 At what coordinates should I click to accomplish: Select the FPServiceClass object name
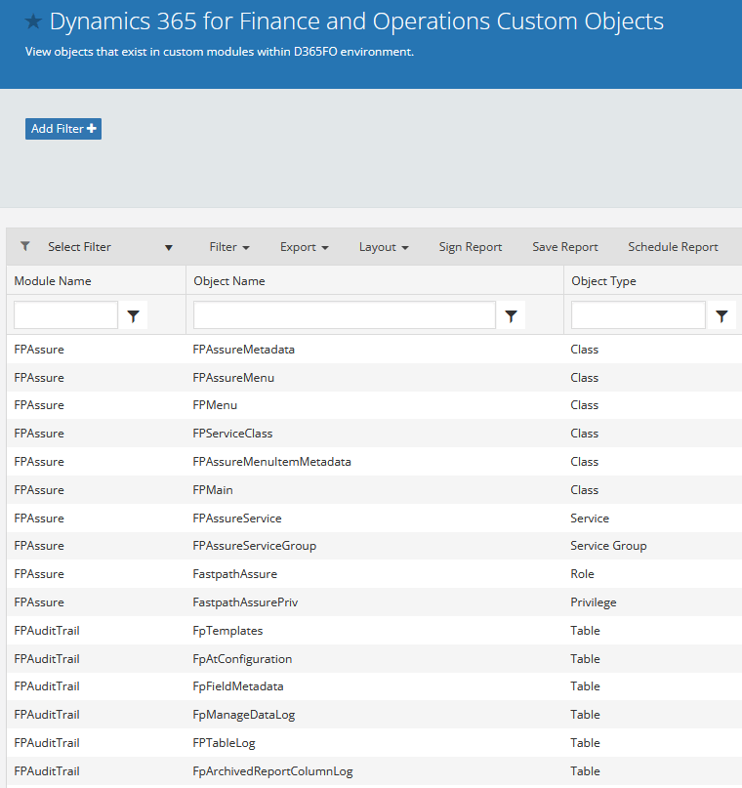point(232,434)
